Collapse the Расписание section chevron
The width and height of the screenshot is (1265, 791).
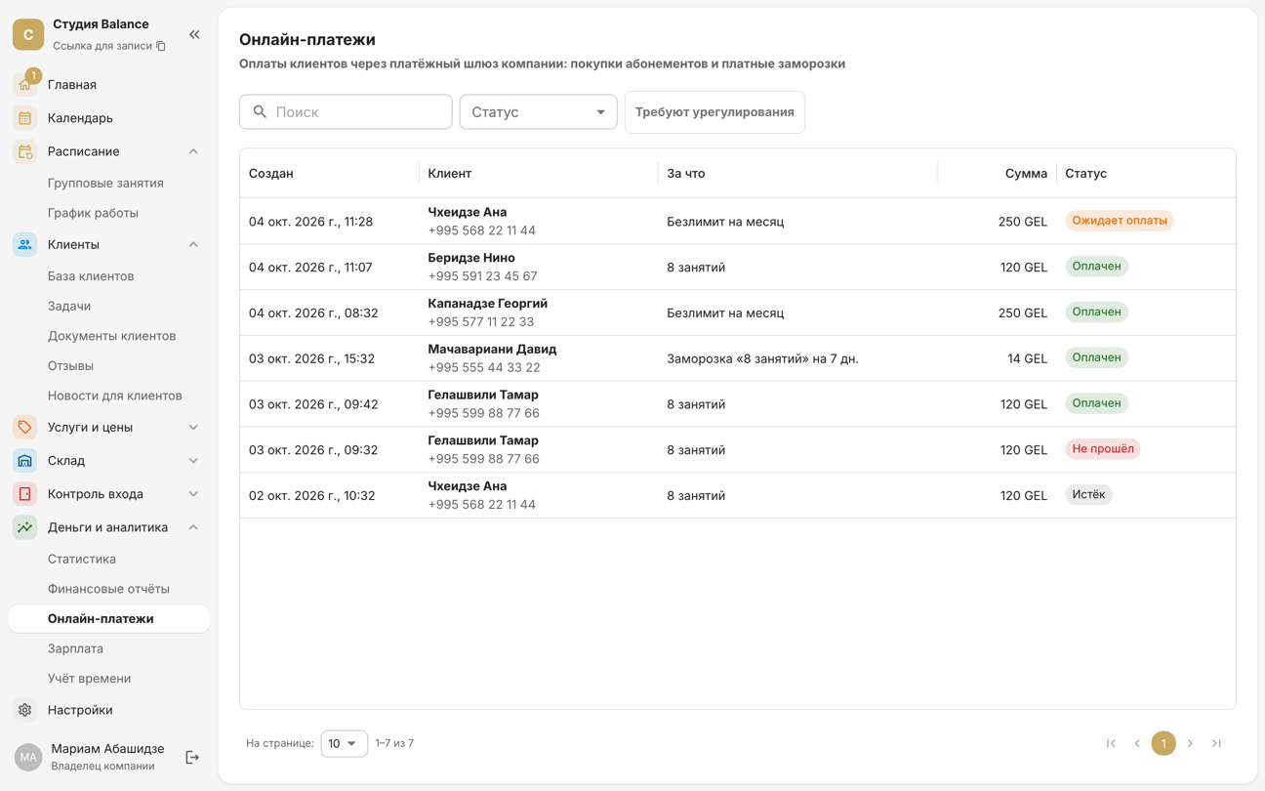193,151
